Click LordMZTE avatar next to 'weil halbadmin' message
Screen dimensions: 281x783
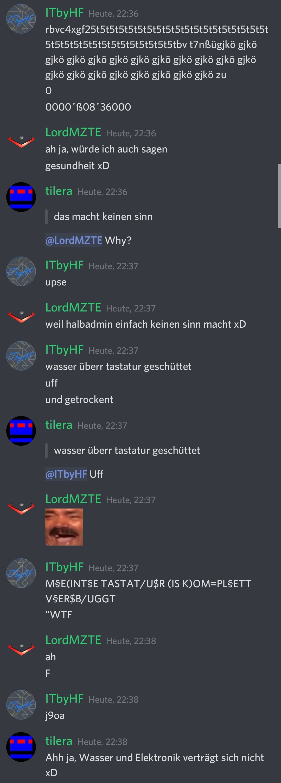tap(21, 317)
